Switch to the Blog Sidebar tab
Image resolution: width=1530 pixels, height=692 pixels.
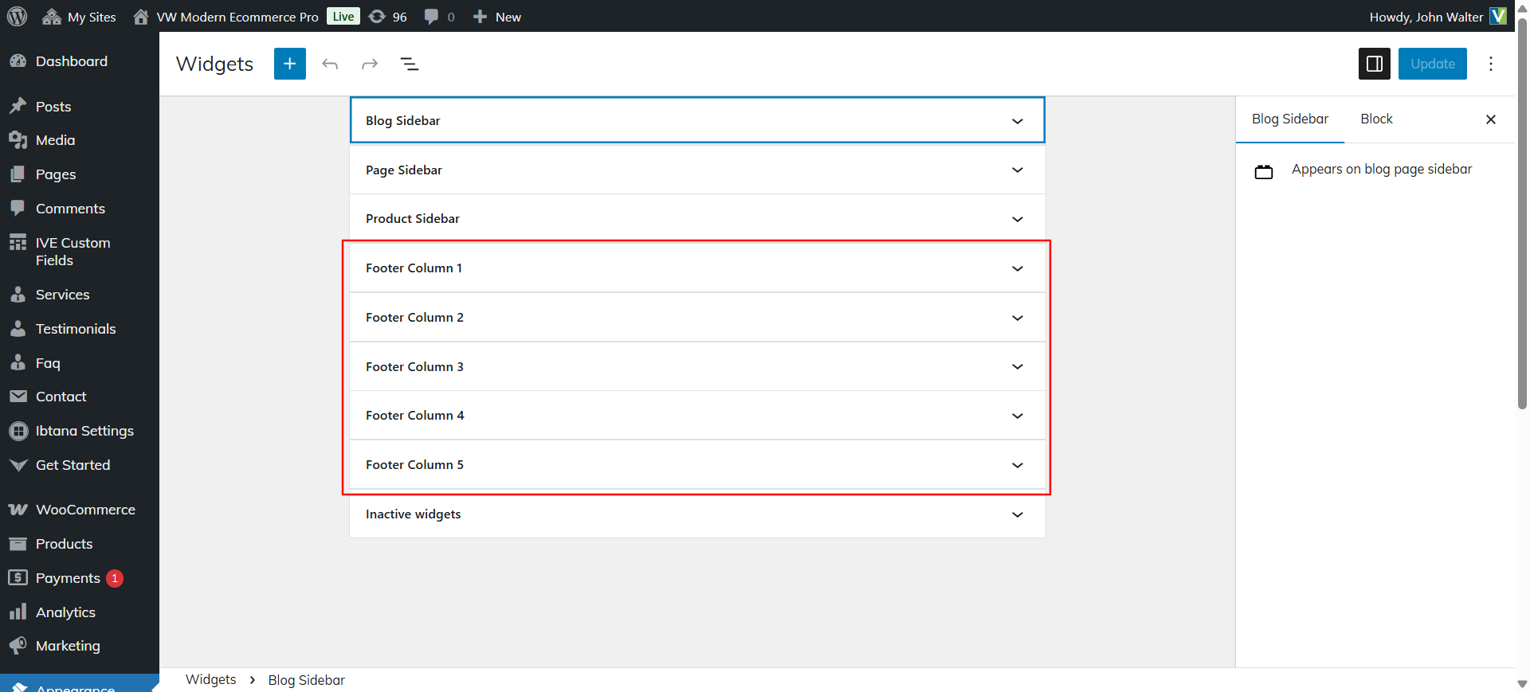(1290, 119)
